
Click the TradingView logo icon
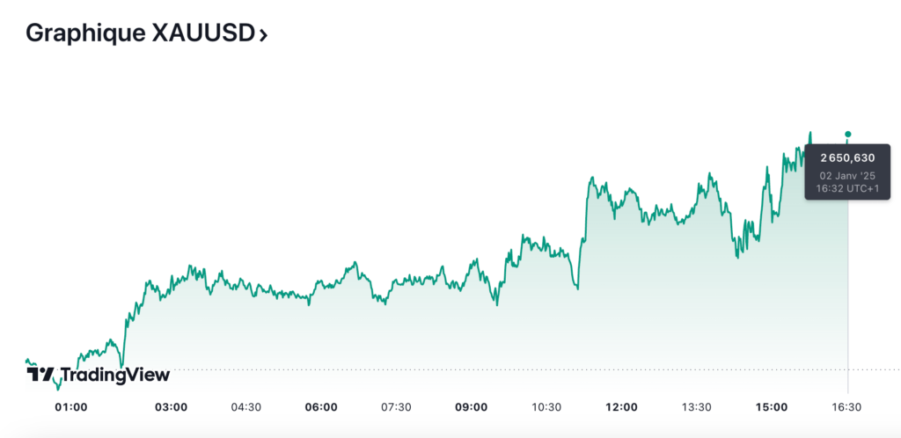click(x=40, y=375)
